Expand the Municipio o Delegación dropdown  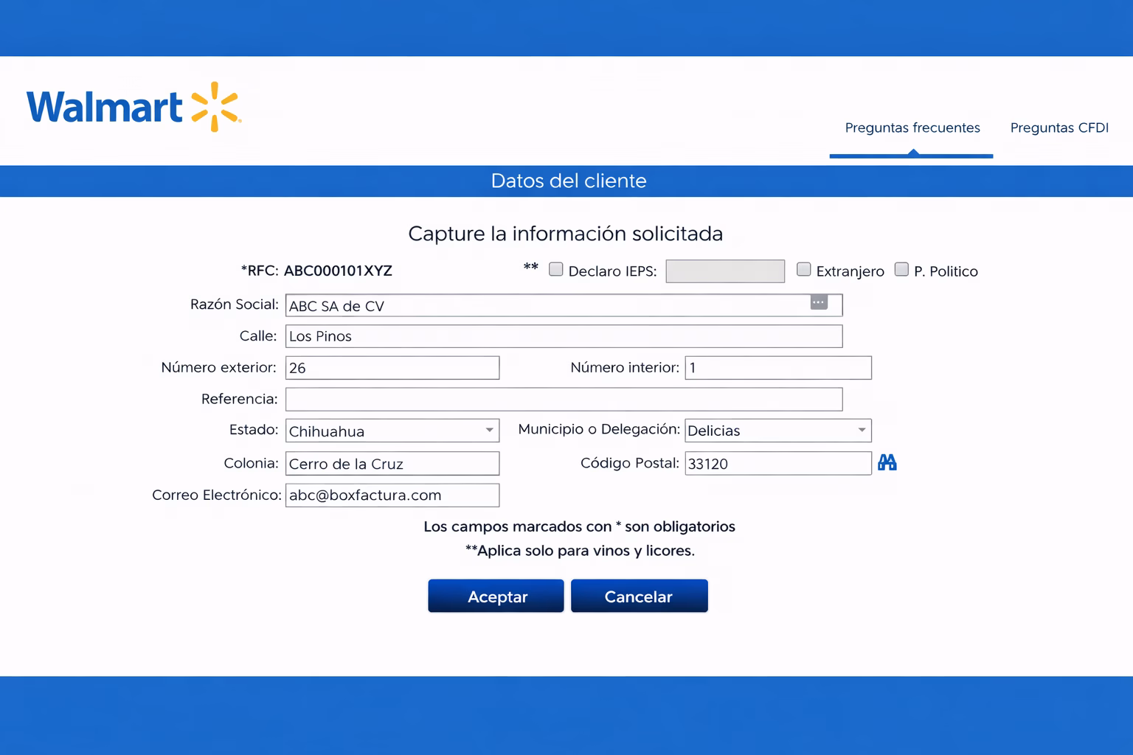tap(778, 431)
